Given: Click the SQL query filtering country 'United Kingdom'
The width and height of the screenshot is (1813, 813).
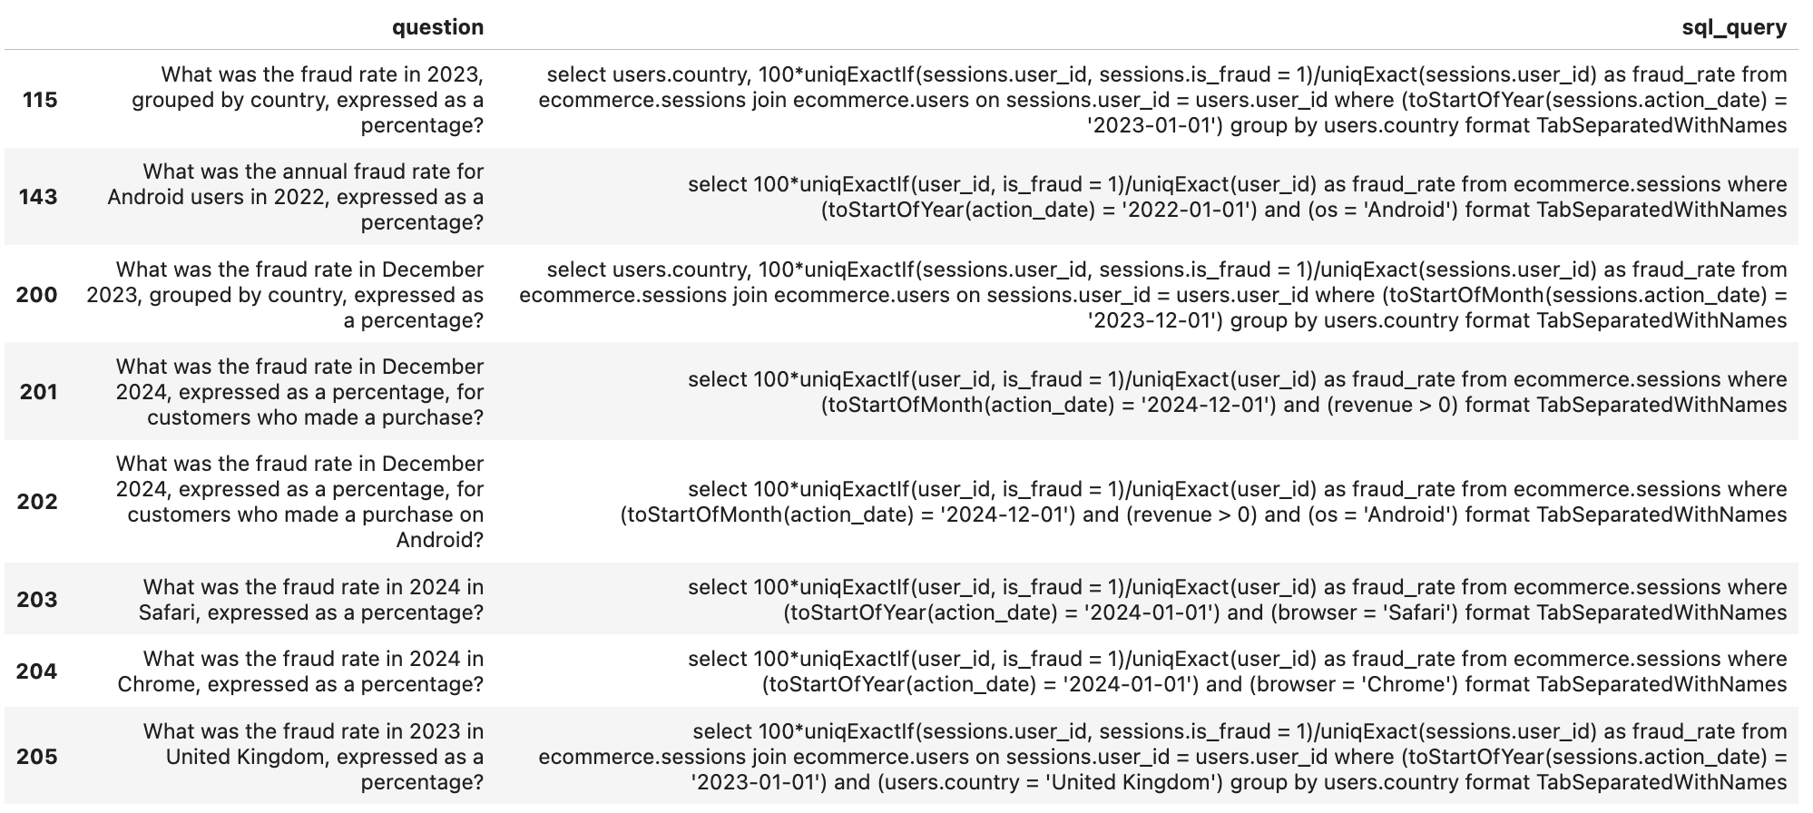Looking at the screenshot, I should pyautogui.click(x=1161, y=757).
